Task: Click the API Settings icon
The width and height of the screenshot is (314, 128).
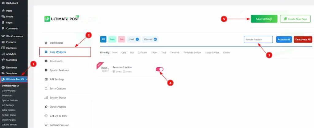Action: tap(46, 79)
